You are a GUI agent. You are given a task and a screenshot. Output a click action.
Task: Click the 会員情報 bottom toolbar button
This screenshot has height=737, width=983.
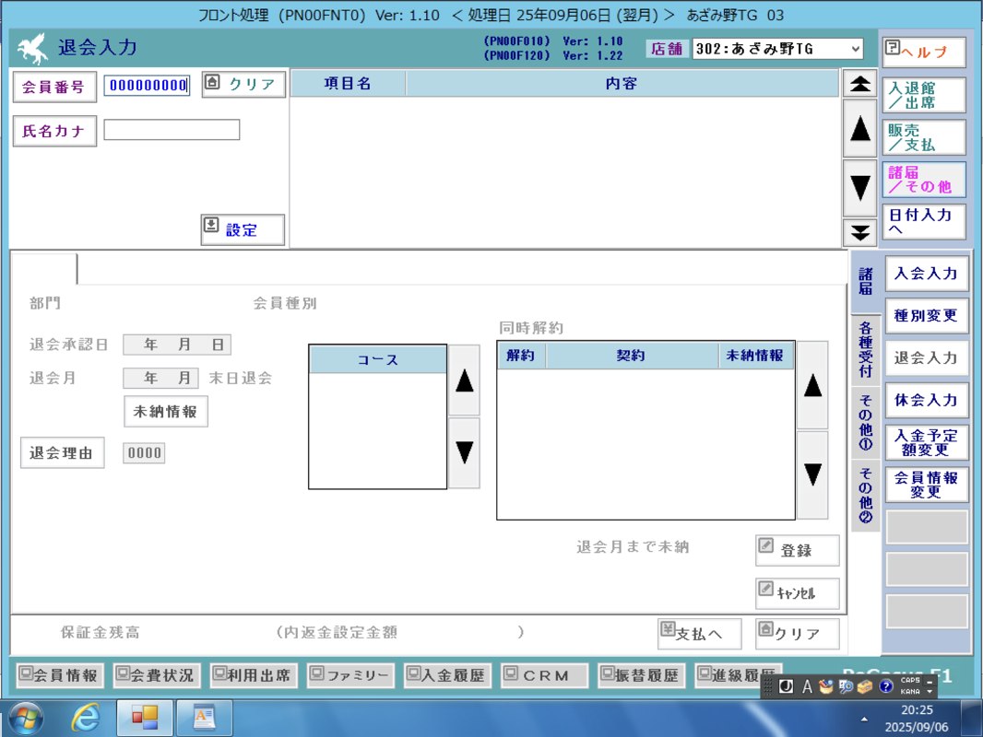(58, 675)
